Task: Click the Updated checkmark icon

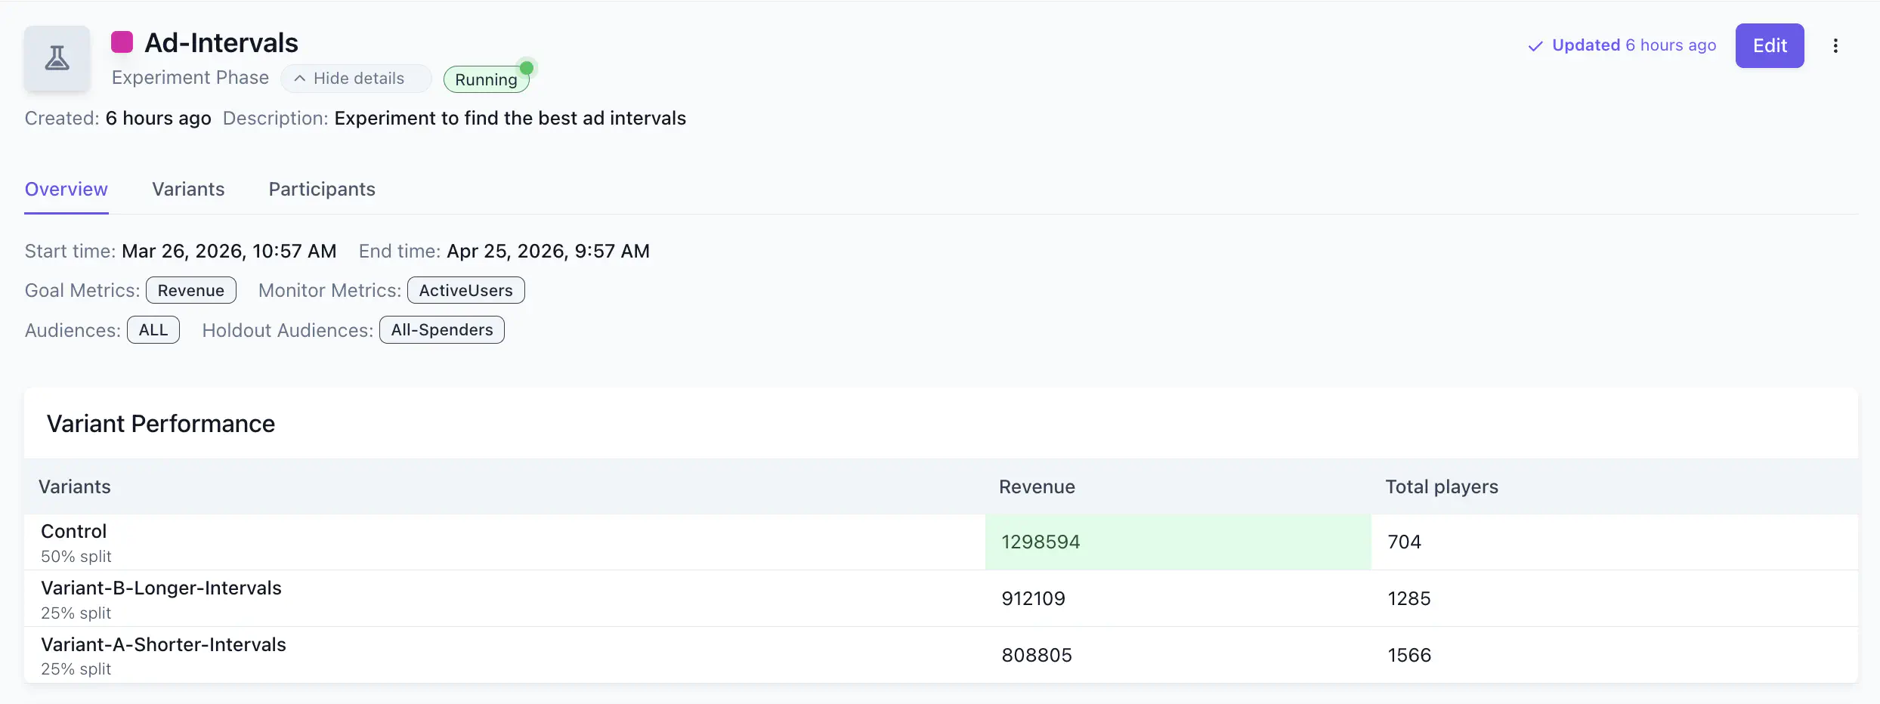Action: tap(1535, 46)
